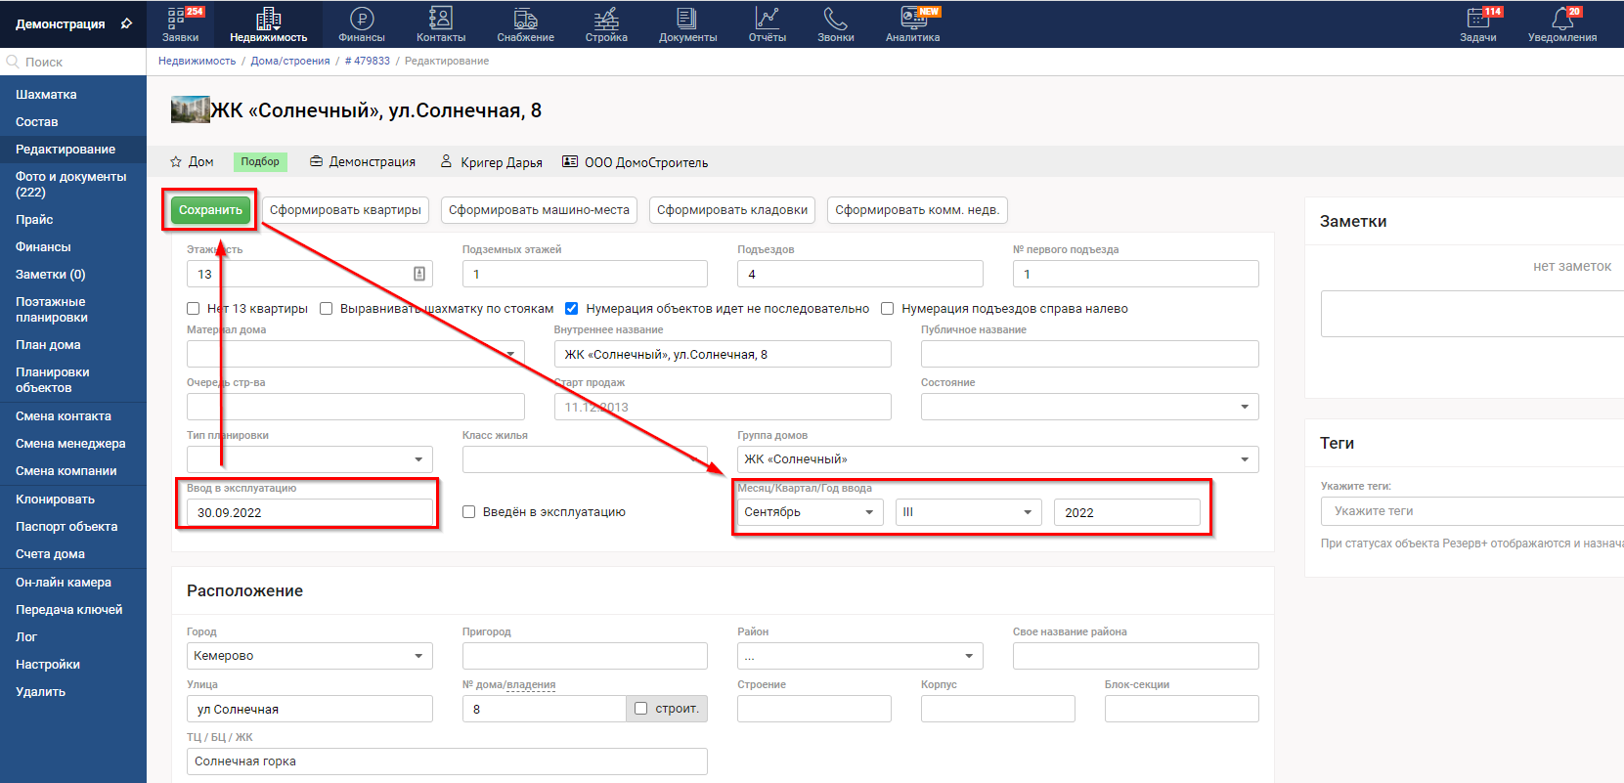Click the Ввод в эксплуатацию date field
The width and height of the screenshot is (1624, 783).
tap(309, 512)
